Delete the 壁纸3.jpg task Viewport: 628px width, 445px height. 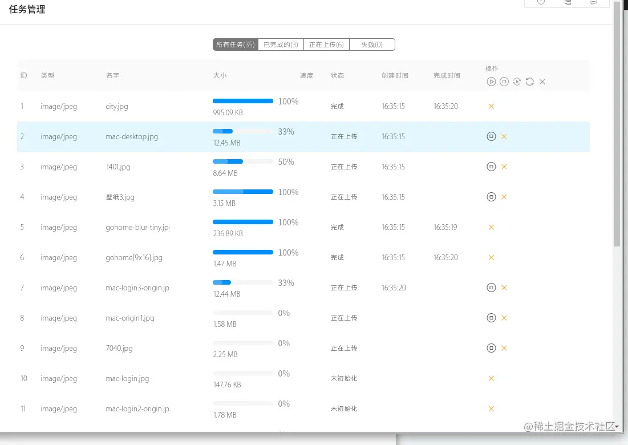[x=504, y=197]
